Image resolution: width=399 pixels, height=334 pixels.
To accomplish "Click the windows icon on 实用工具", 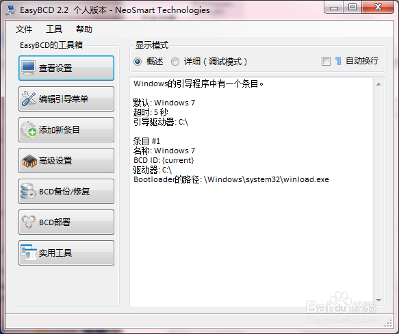I will click(x=29, y=253).
